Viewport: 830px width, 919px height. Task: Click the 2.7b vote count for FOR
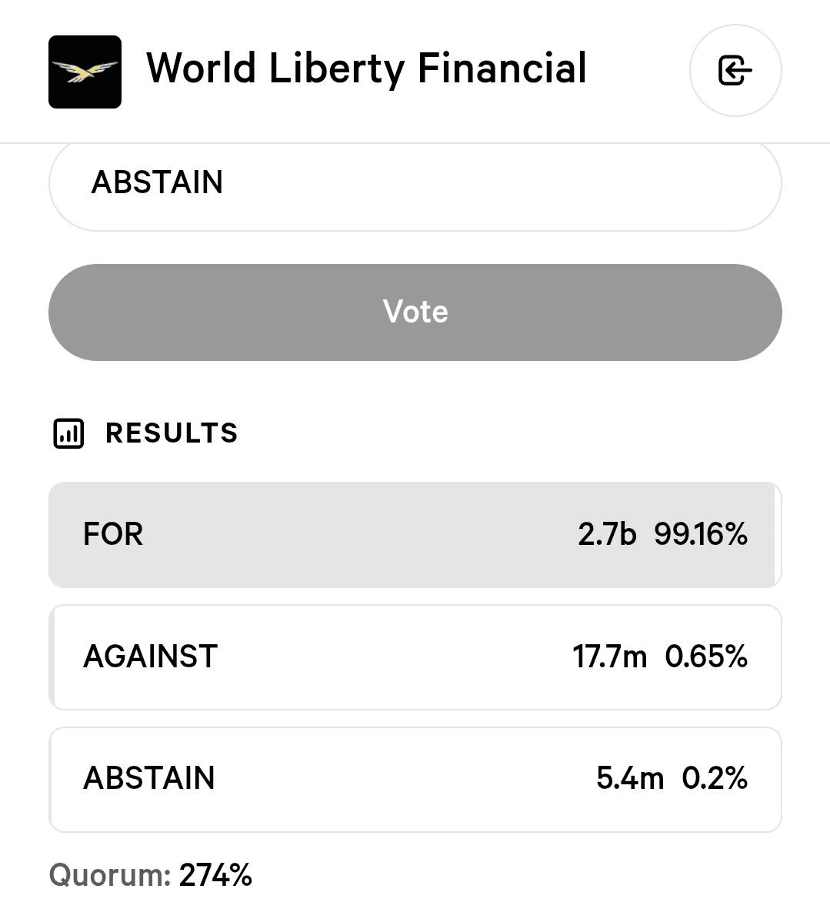coord(607,534)
